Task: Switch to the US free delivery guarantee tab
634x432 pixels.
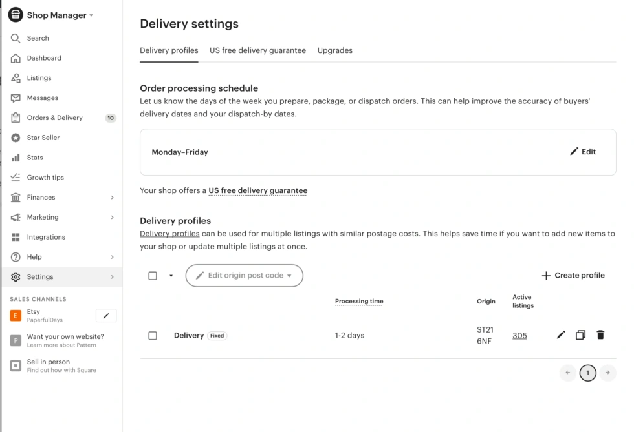Action: coord(257,50)
